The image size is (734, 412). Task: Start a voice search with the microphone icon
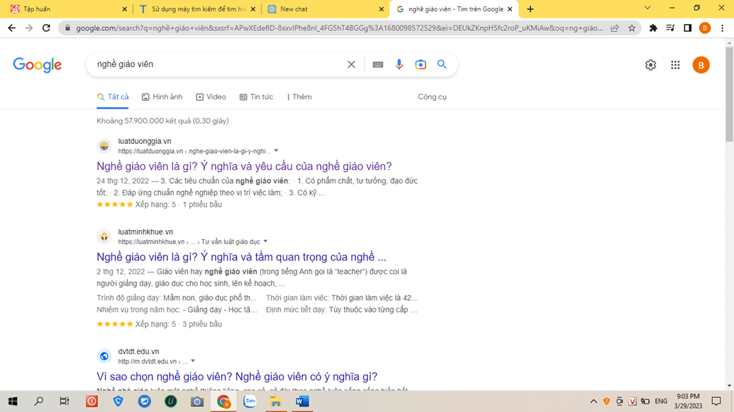(399, 64)
